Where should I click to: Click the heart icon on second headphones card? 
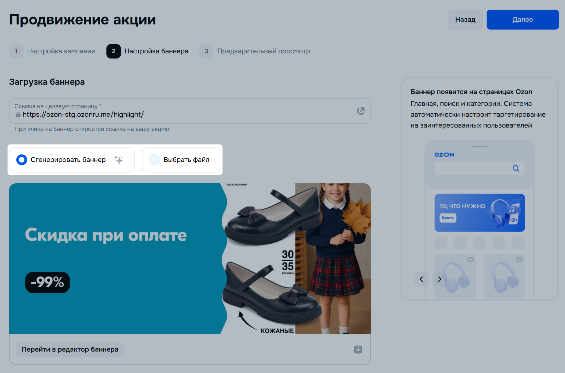519,260
